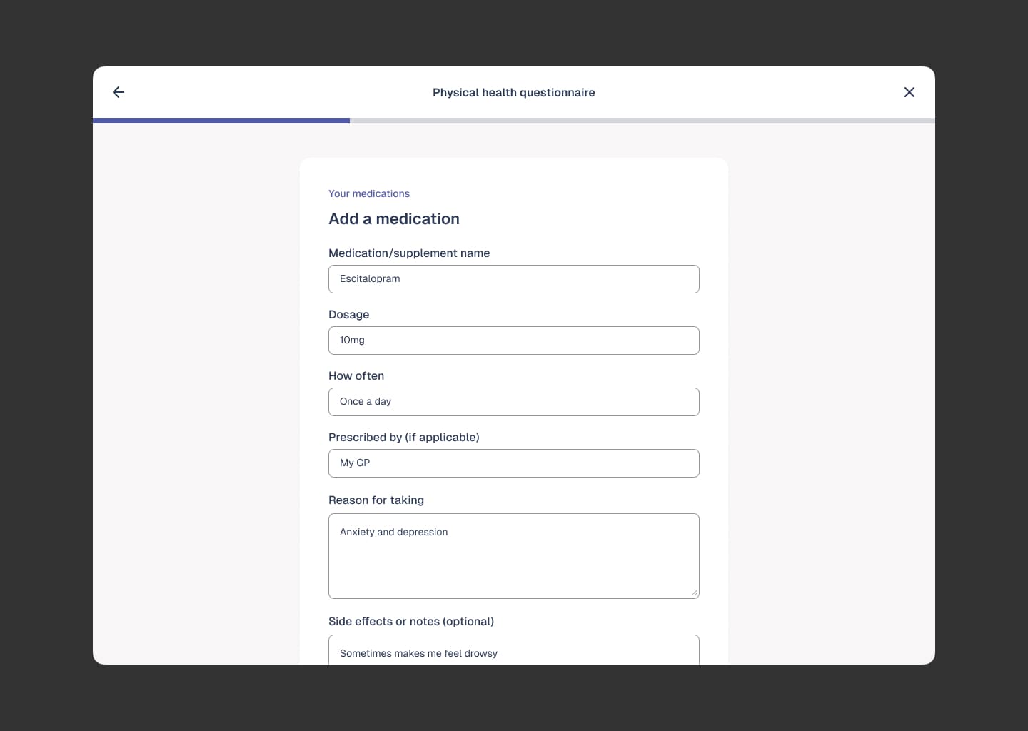
Task: Select the Reason for taking textarea
Action: 513,555
